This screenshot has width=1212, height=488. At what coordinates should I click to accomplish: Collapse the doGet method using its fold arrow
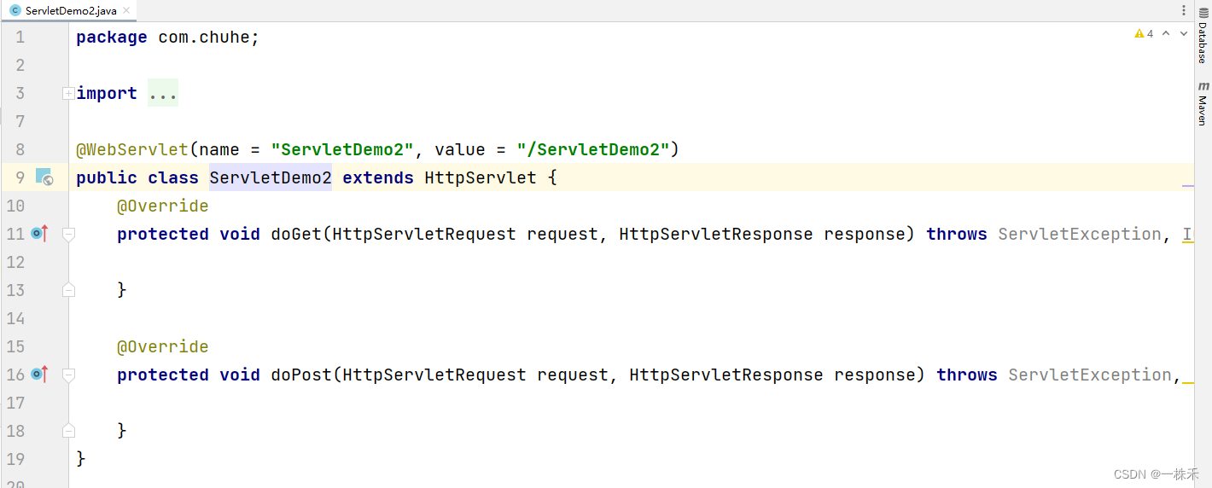coord(69,234)
